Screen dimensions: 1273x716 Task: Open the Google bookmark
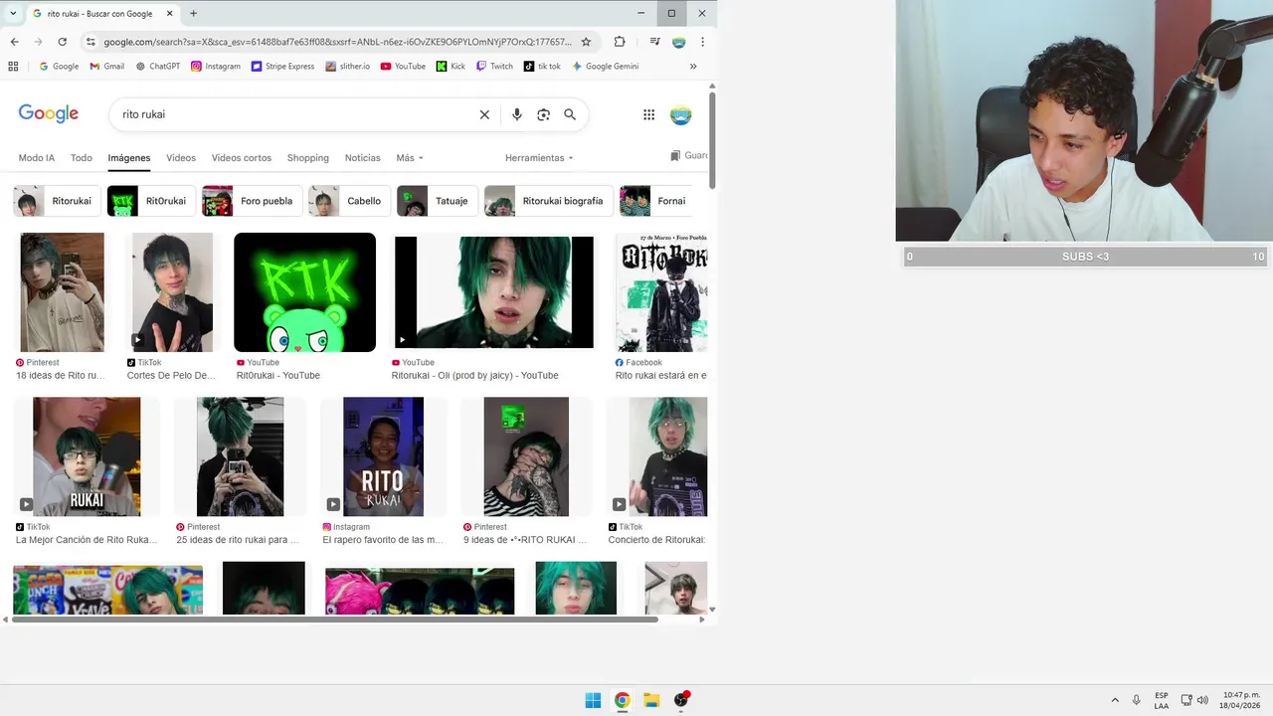click(59, 67)
